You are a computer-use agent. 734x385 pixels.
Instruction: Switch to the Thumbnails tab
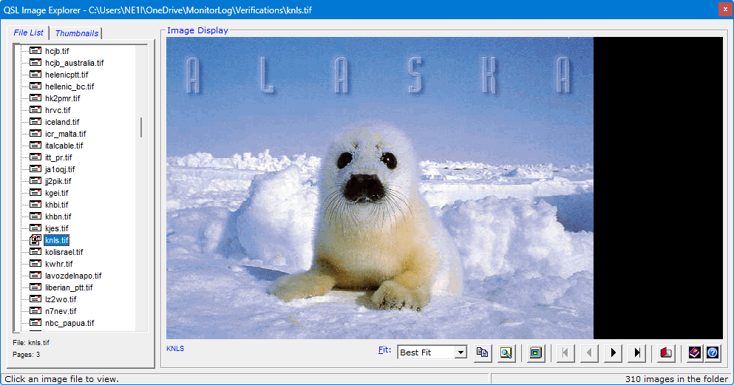76,33
